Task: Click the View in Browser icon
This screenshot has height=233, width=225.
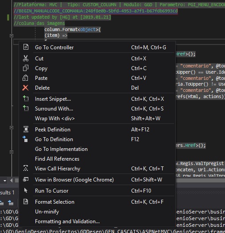Action: tap(26, 179)
